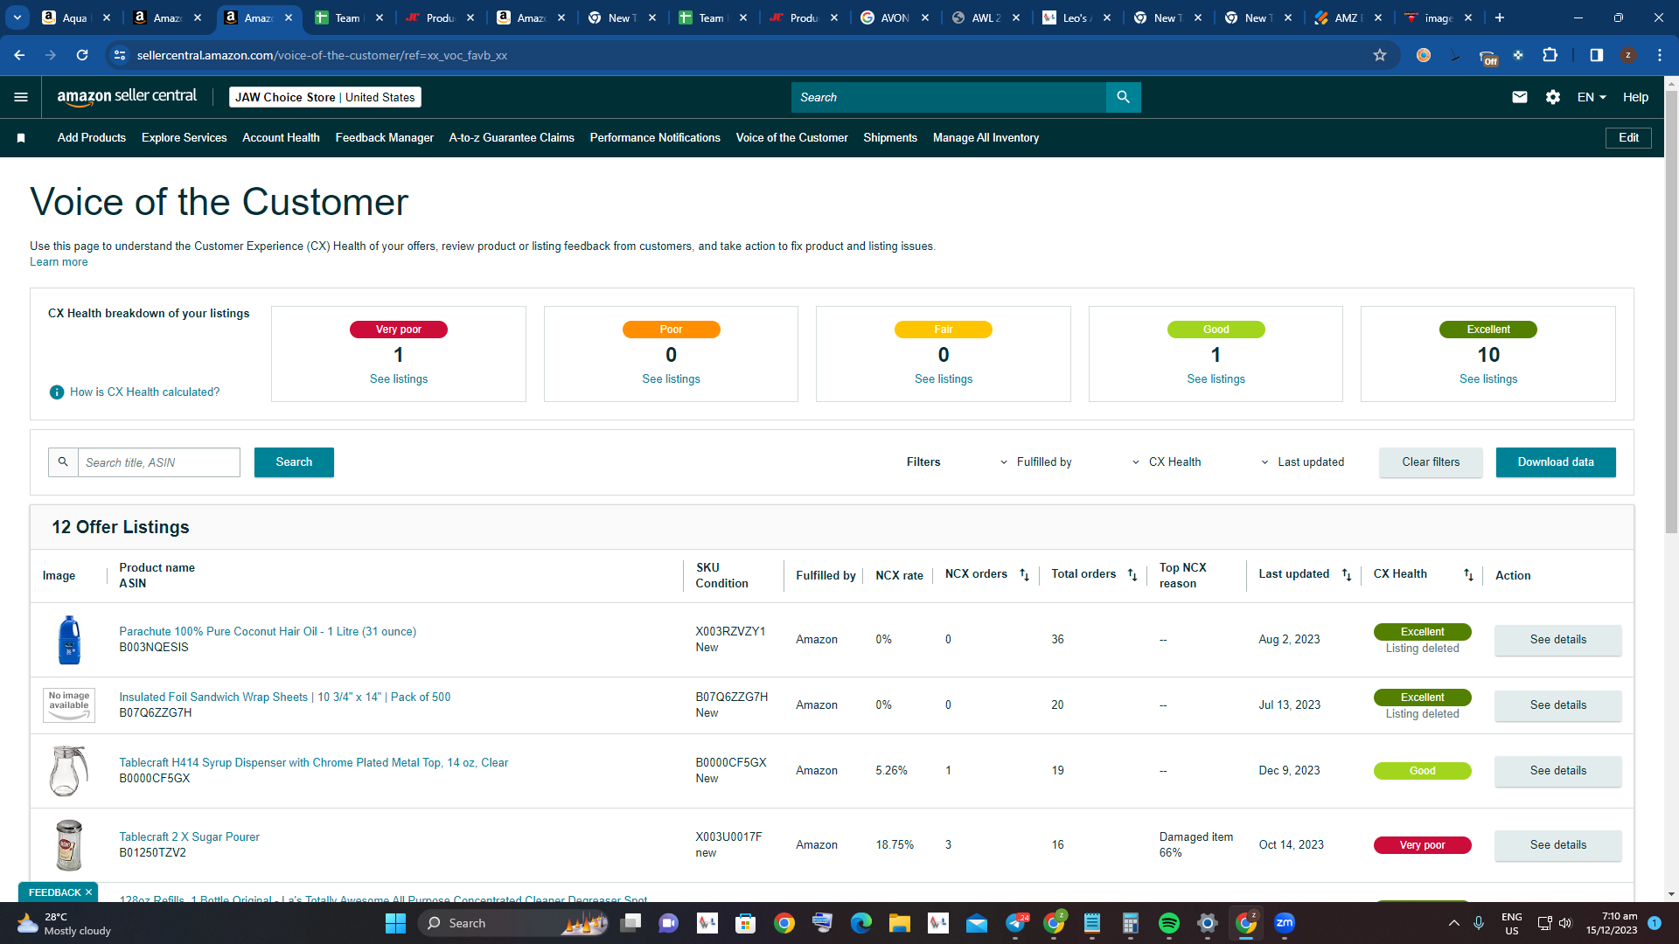Image resolution: width=1679 pixels, height=944 pixels.
Task: Open the tab search chevron dropdown
Action: [17, 17]
